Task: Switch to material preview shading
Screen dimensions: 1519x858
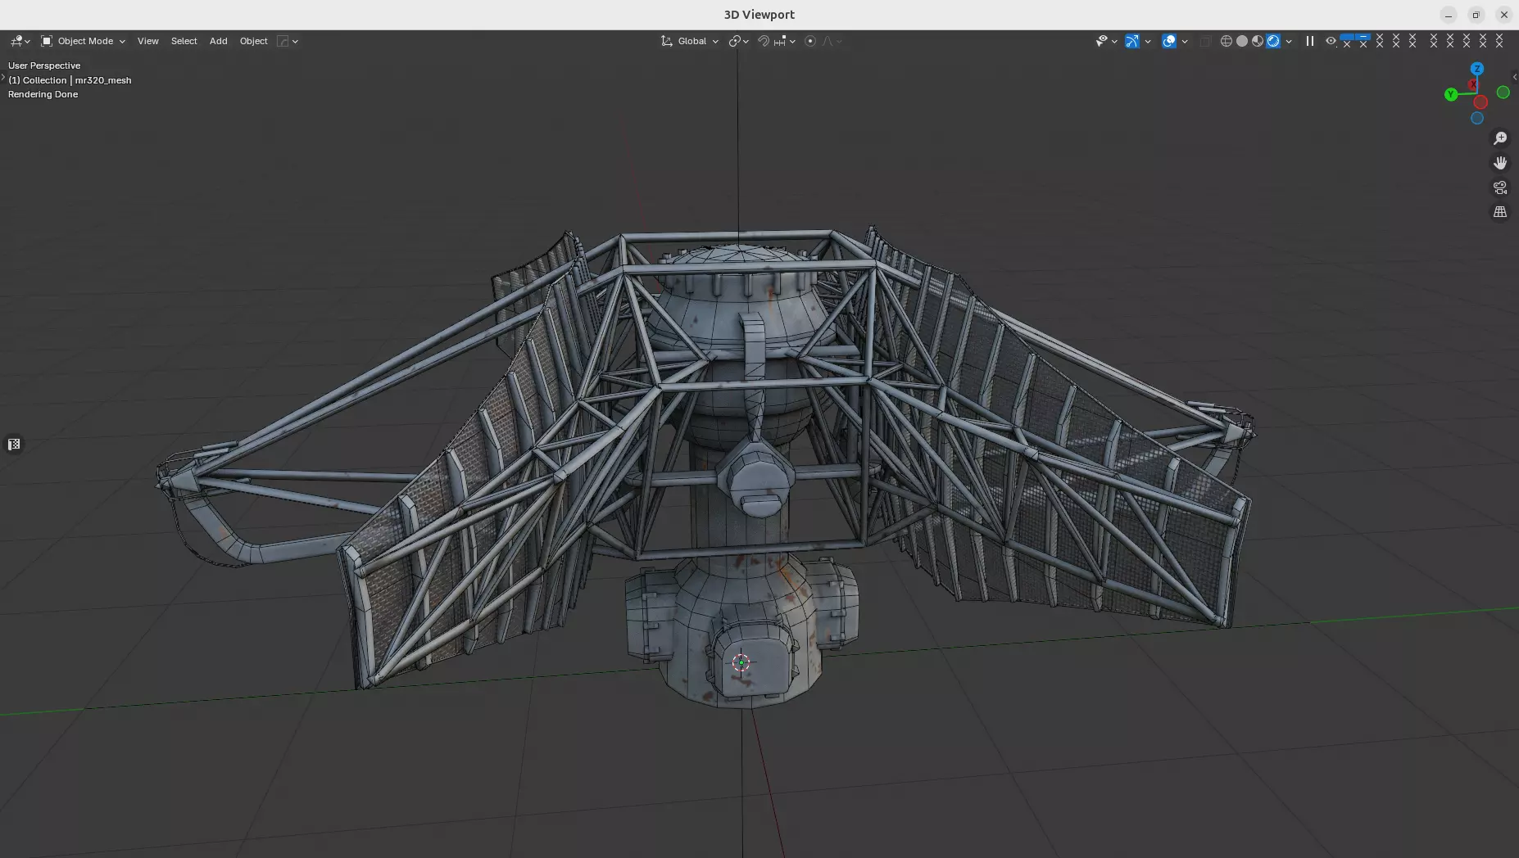Action: 1258,41
